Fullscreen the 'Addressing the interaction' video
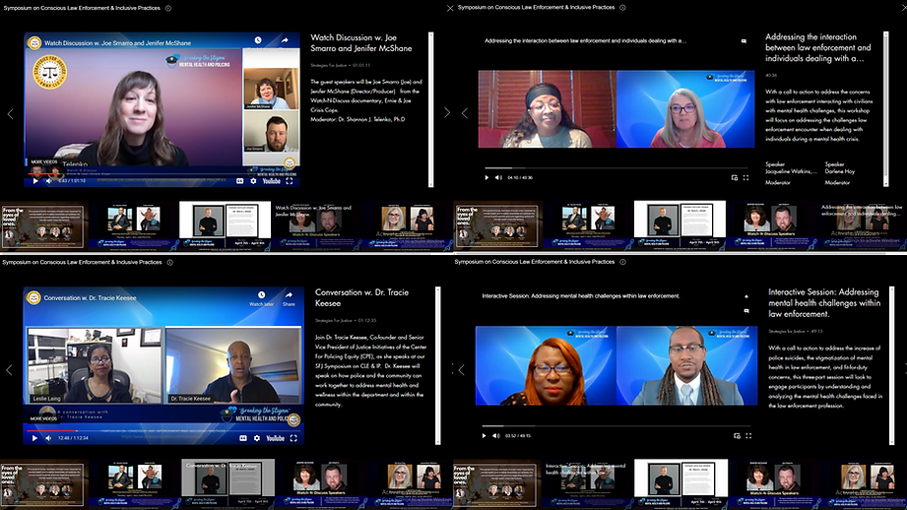 (x=745, y=177)
